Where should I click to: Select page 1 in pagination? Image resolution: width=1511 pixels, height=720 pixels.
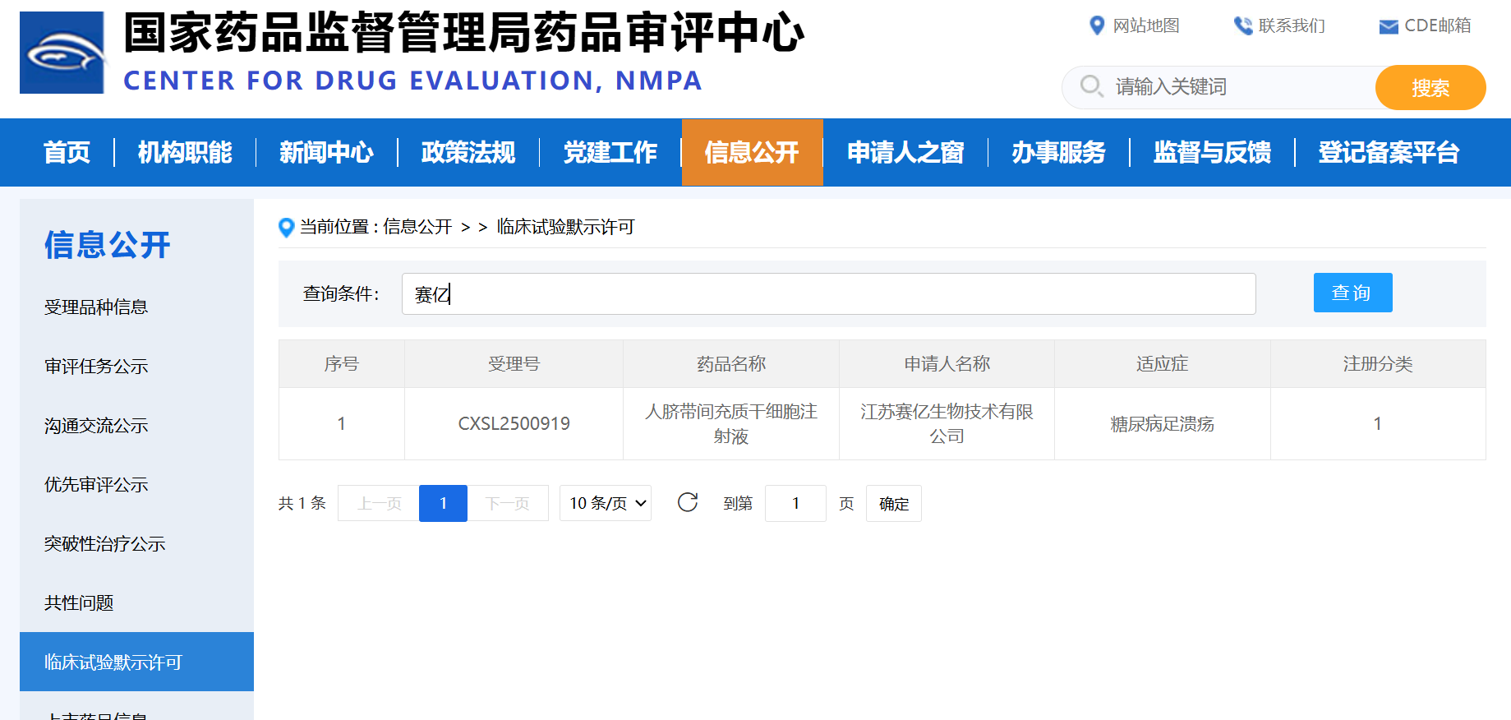[443, 503]
